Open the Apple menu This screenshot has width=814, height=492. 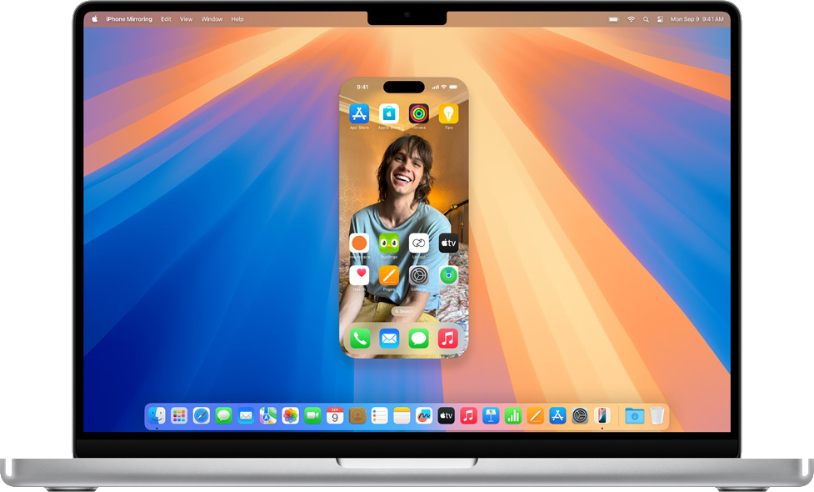pos(94,19)
